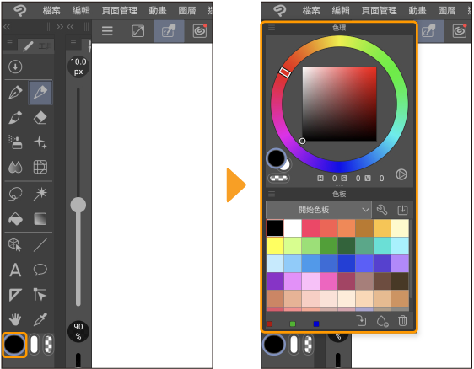This screenshot has width=474, height=369.
Task: Open the 頁面管理 menu in right window
Action: click(x=379, y=11)
